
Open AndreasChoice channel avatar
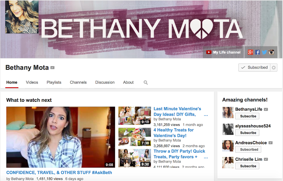[x=228, y=146]
